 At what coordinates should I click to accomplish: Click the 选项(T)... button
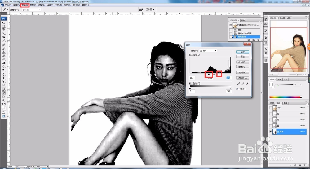[x=243, y=78]
